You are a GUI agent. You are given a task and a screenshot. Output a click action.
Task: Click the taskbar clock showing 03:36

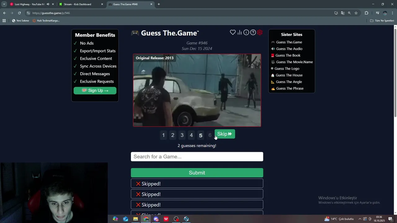(x=379, y=219)
